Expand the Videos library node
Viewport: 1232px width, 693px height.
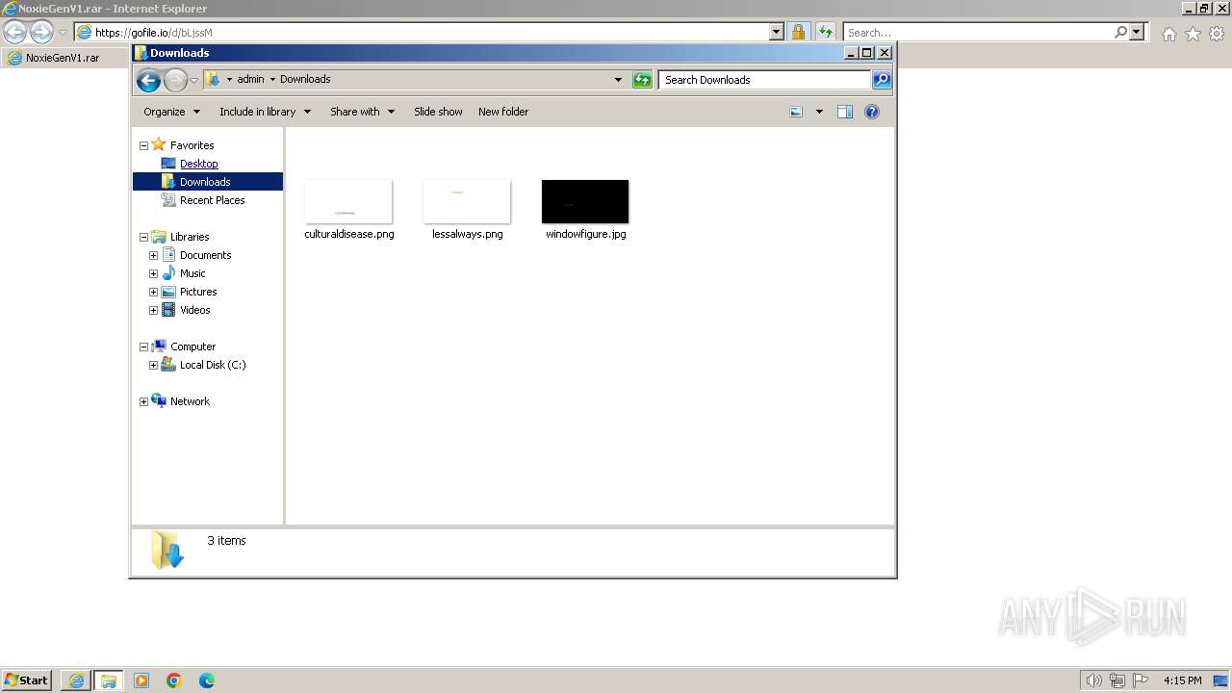pos(153,310)
